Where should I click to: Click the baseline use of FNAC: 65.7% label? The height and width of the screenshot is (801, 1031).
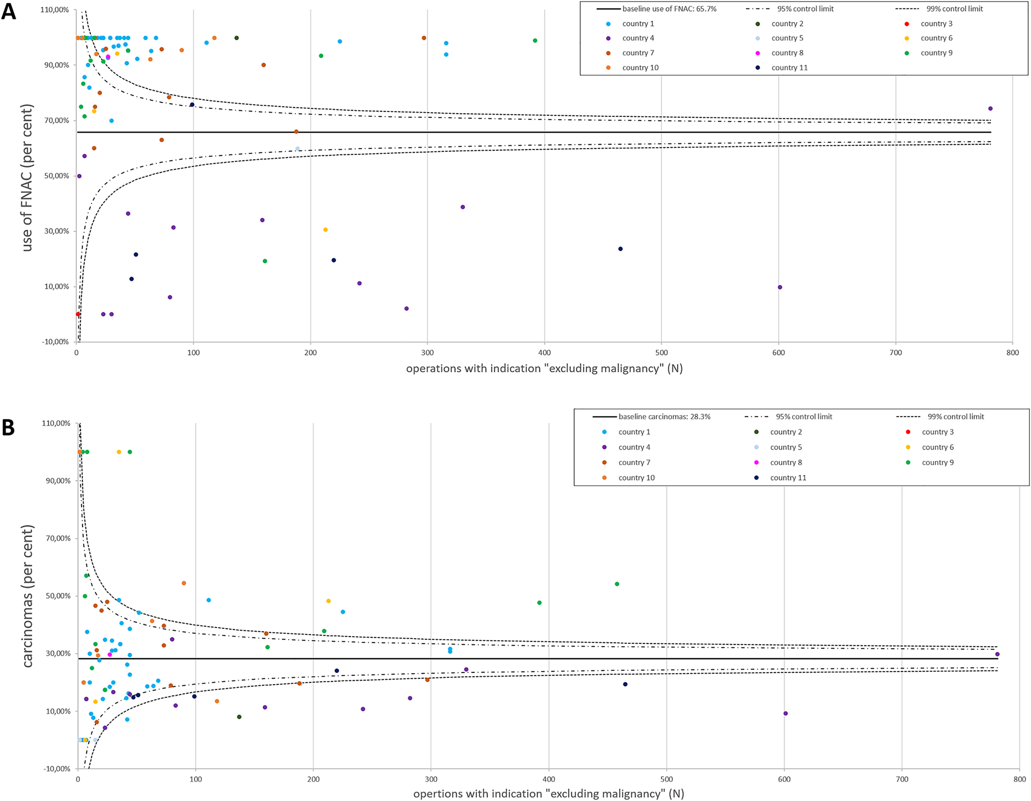coord(670,9)
